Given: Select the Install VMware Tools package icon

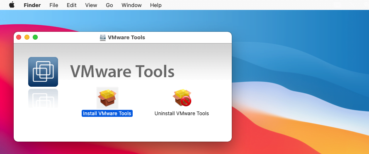Looking at the screenshot, I should pos(107,97).
